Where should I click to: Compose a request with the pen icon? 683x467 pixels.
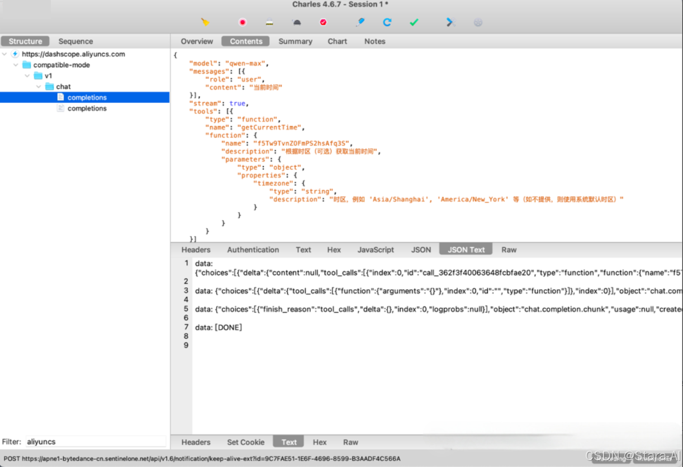[360, 22]
